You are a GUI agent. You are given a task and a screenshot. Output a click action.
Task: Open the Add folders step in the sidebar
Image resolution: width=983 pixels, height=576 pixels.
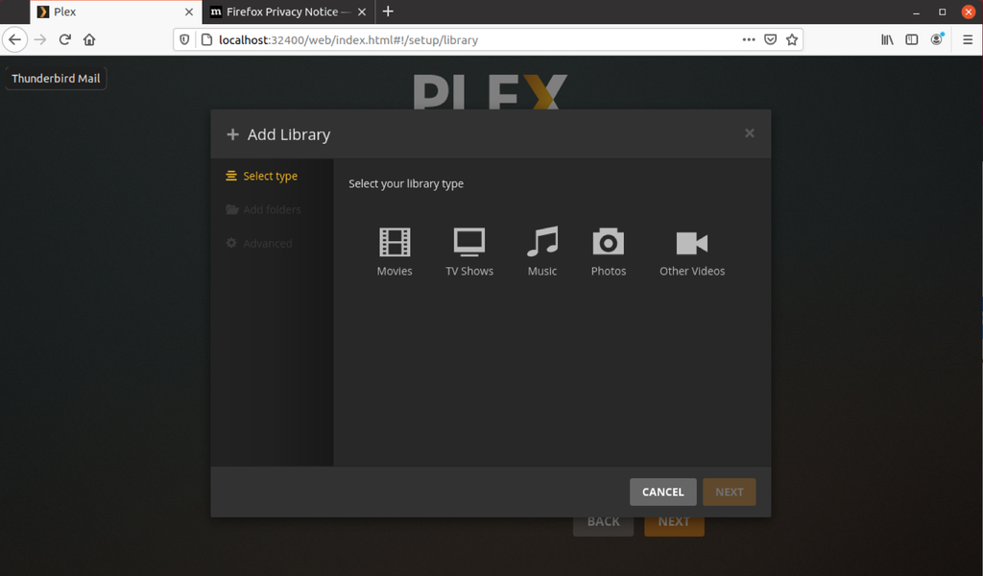point(272,209)
